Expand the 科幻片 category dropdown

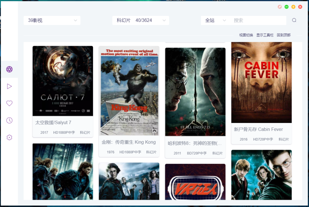141,20
